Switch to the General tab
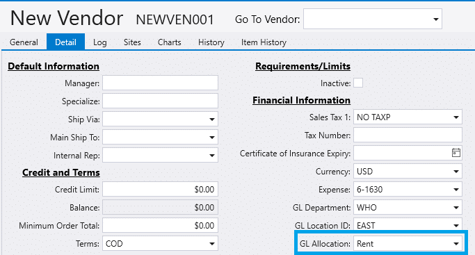Screen dimensions: 475x255 click(24, 42)
